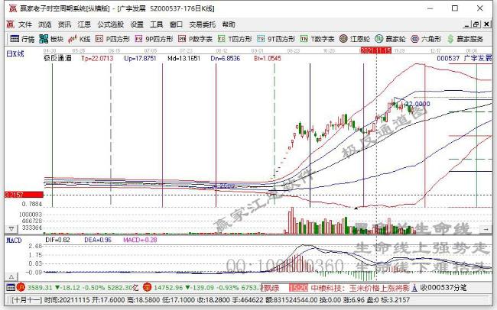This screenshot has width=497, height=310.
Task: Click the 2021-11-15 highlighted date marker
Action: [x=376, y=50]
